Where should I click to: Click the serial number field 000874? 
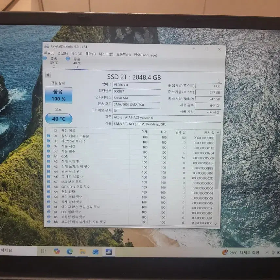click(x=137, y=92)
